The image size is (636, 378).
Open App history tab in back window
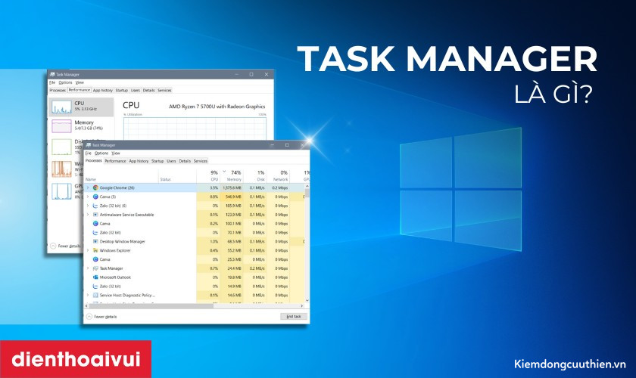pyautogui.click(x=103, y=91)
